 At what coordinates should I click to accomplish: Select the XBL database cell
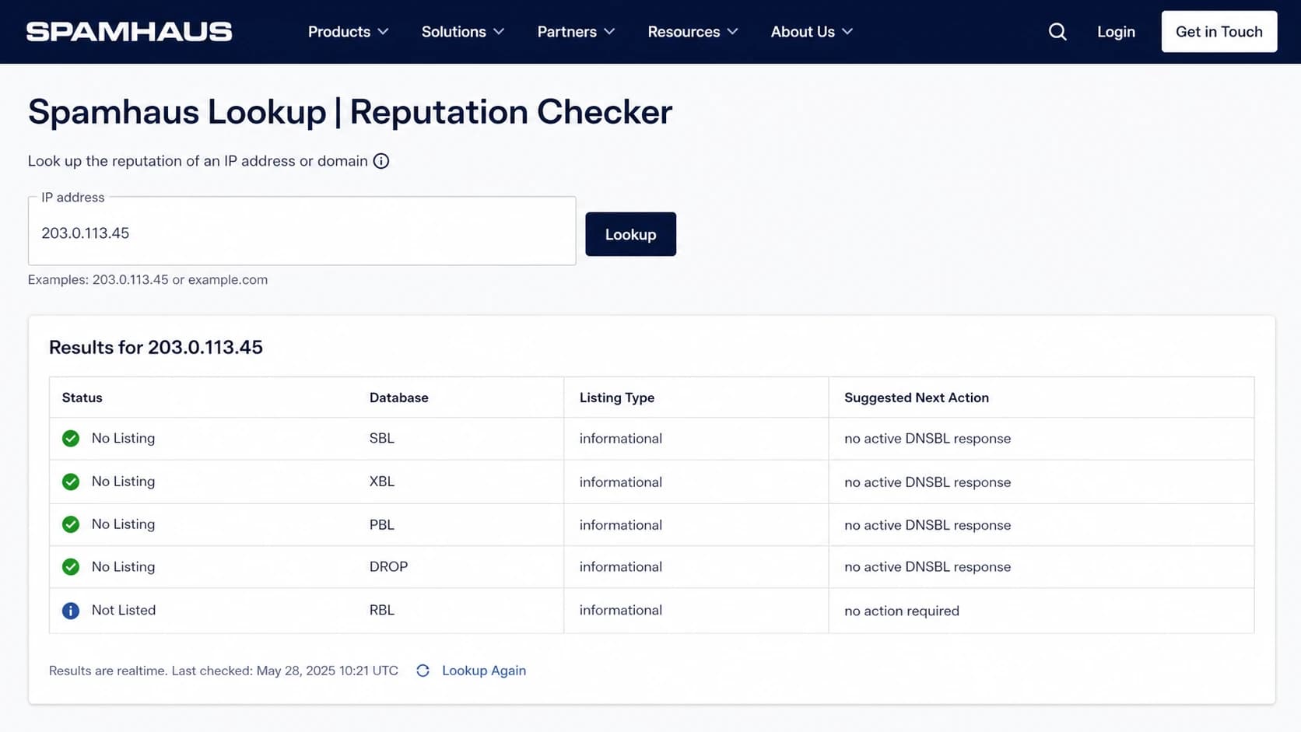tap(382, 482)
